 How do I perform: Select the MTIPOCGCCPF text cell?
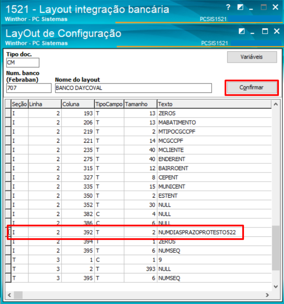pos(214,132)
